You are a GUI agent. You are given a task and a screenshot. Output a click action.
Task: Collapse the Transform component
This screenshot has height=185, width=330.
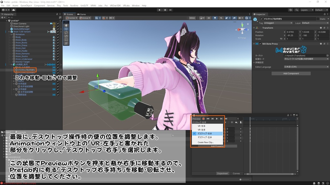click(254, 28)
